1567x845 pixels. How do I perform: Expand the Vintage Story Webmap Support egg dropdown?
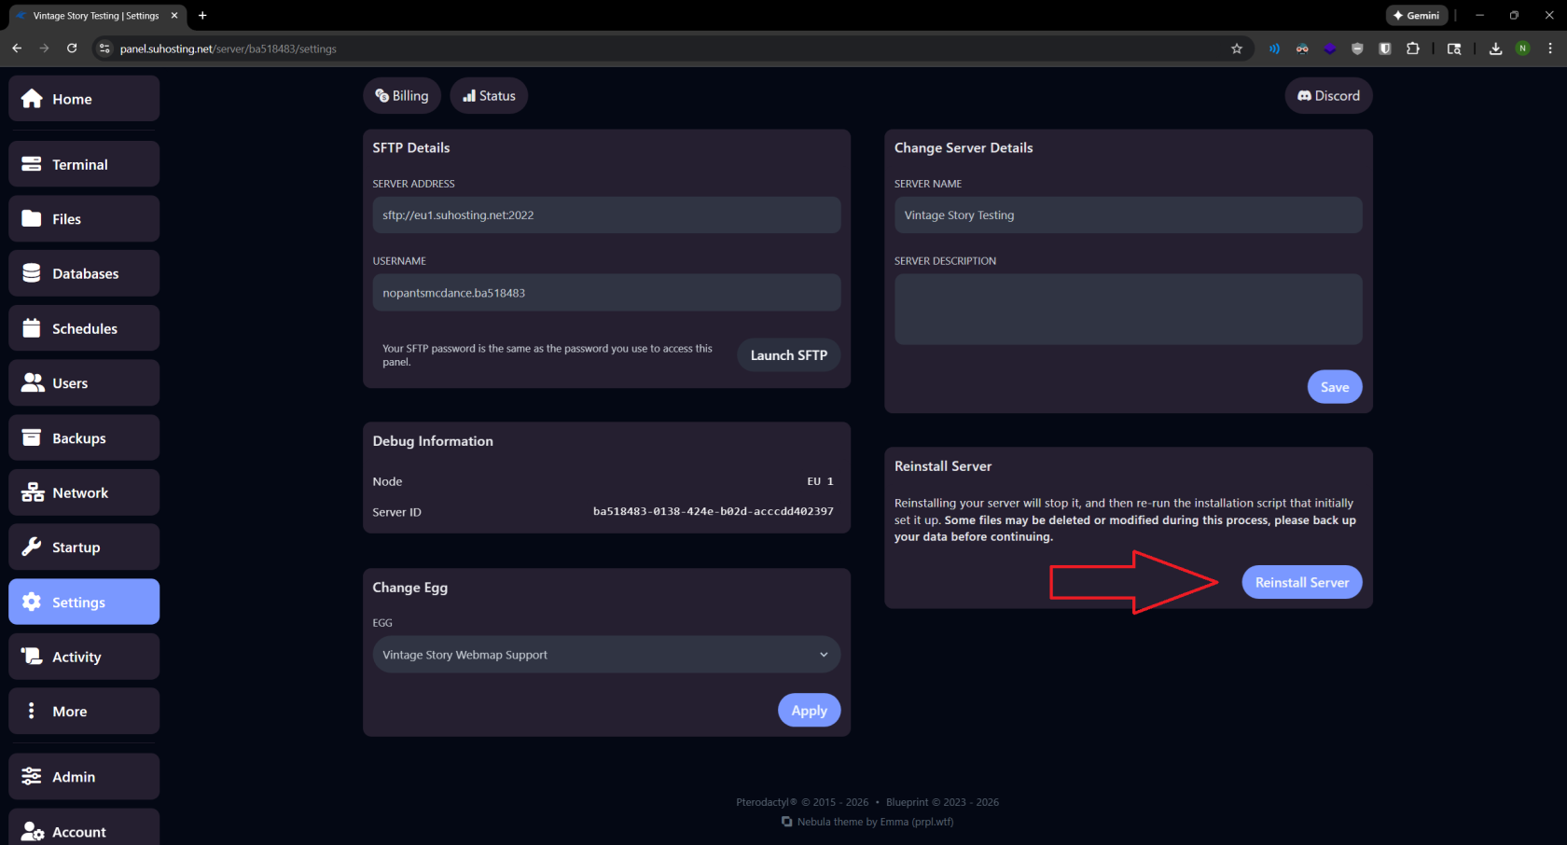[606, 655]
